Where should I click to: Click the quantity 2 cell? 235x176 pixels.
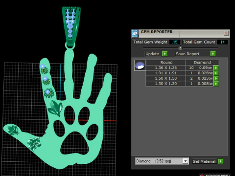point(191,78)
